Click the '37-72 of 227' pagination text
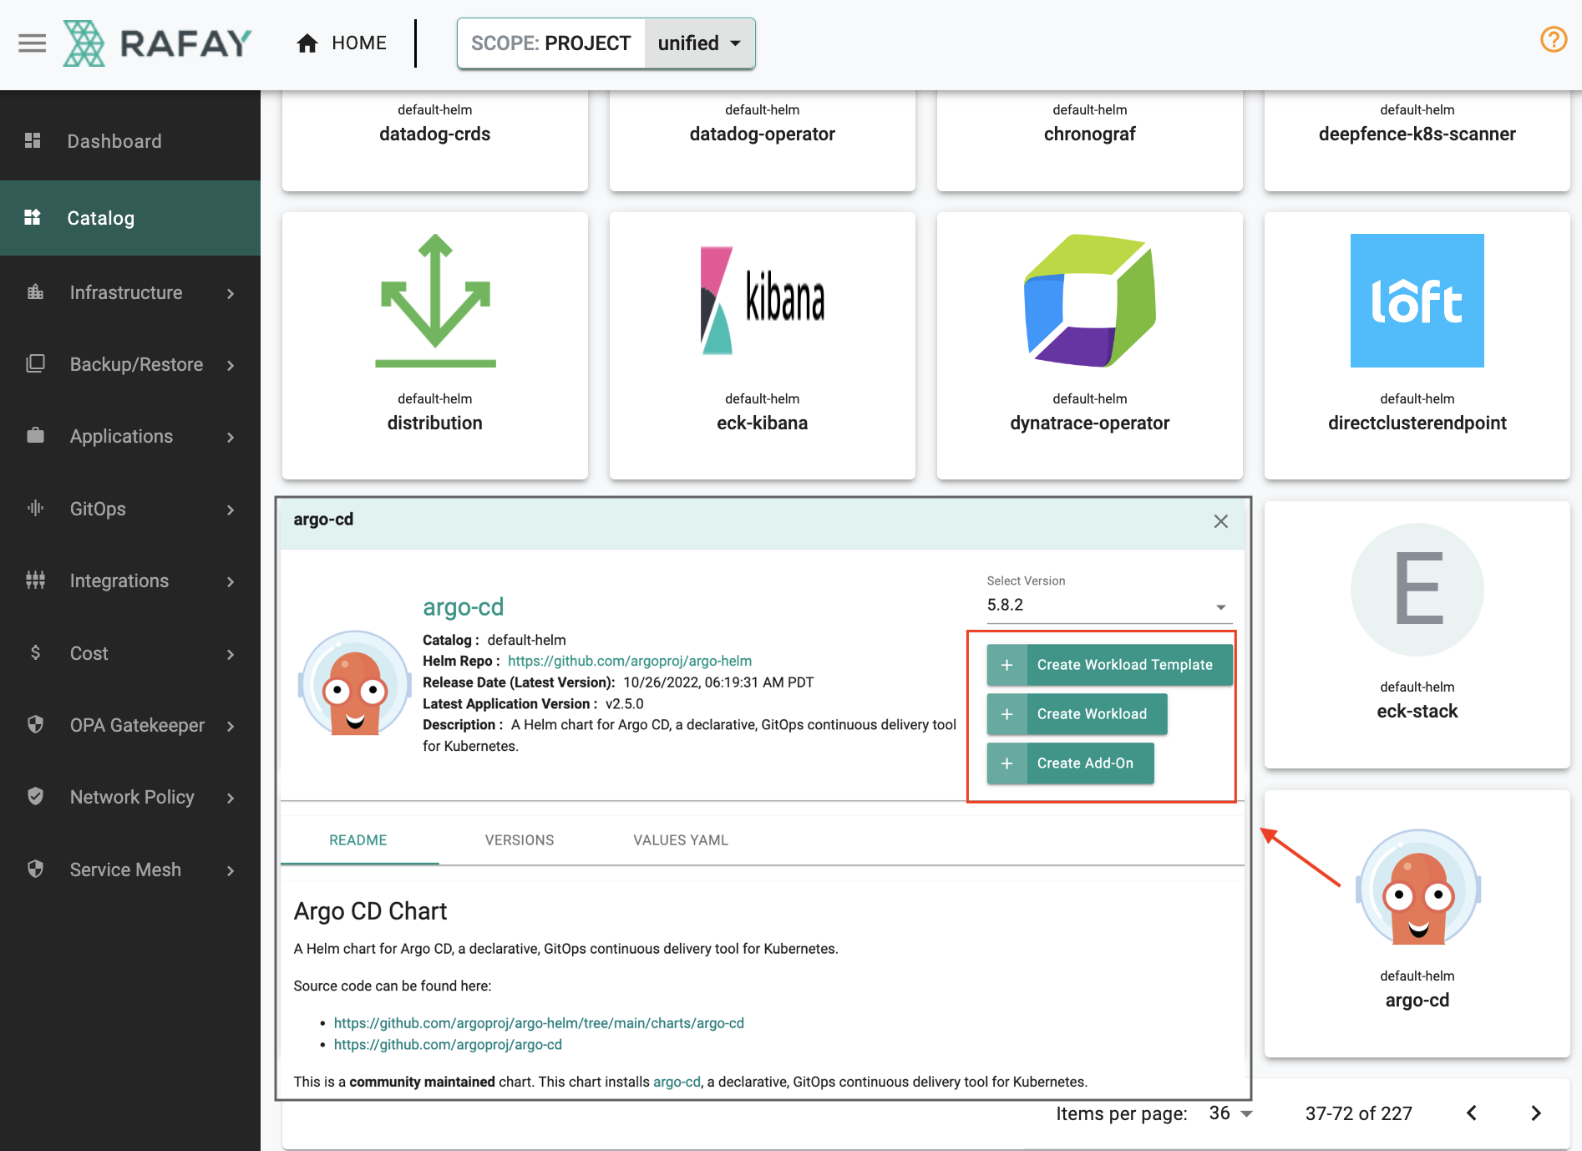 point(1358,1113)
